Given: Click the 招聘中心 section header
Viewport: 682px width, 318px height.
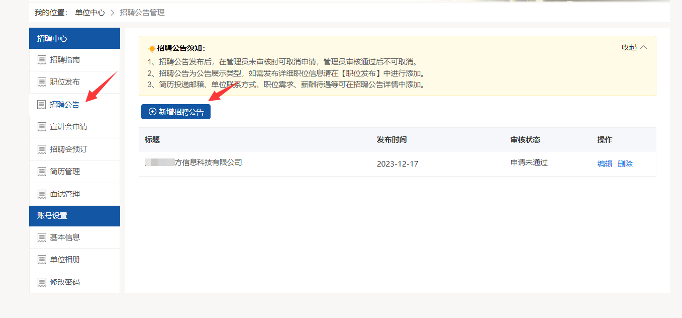Looking at the screenshot, I should [x=52, y=39].
